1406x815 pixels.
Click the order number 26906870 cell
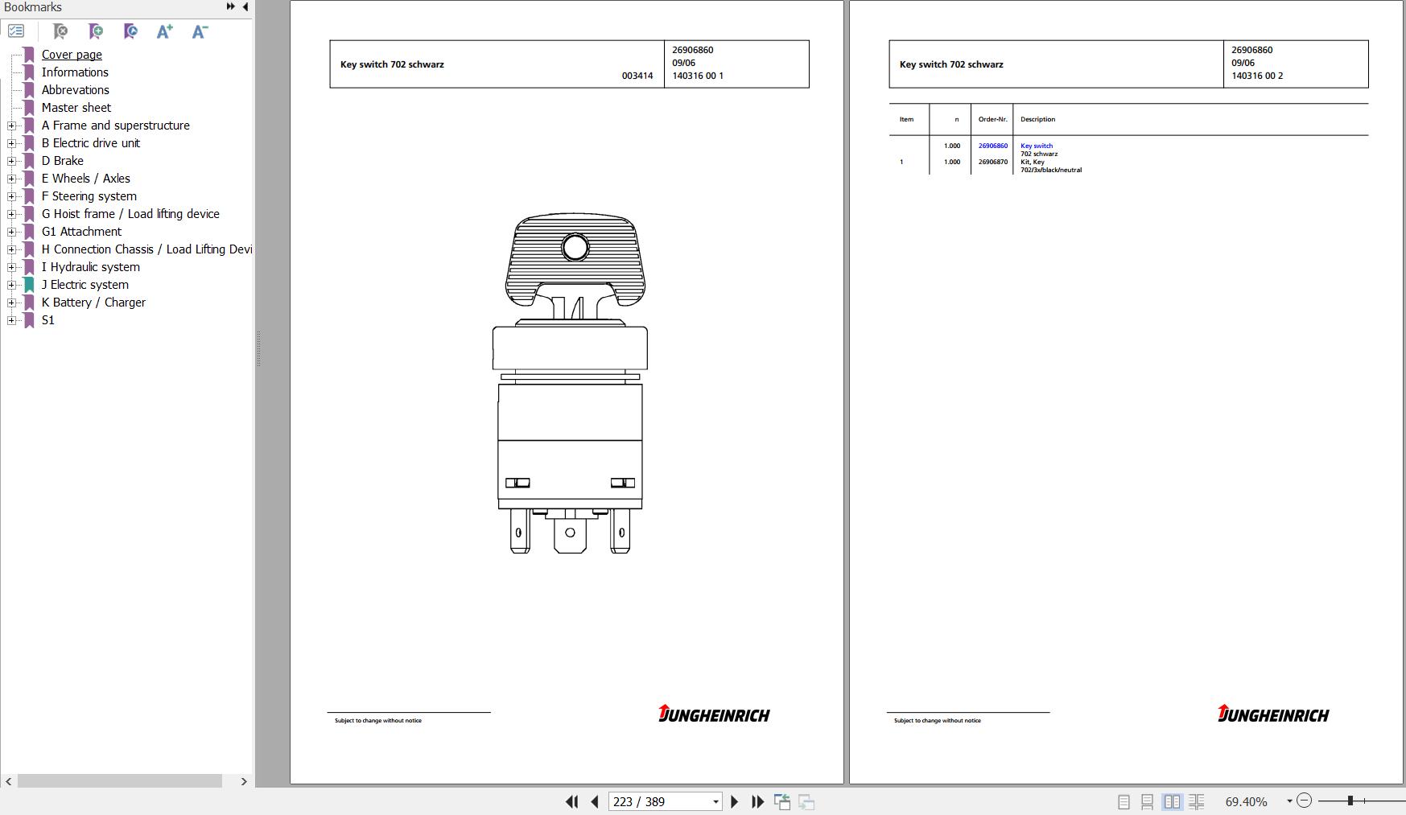993,162
